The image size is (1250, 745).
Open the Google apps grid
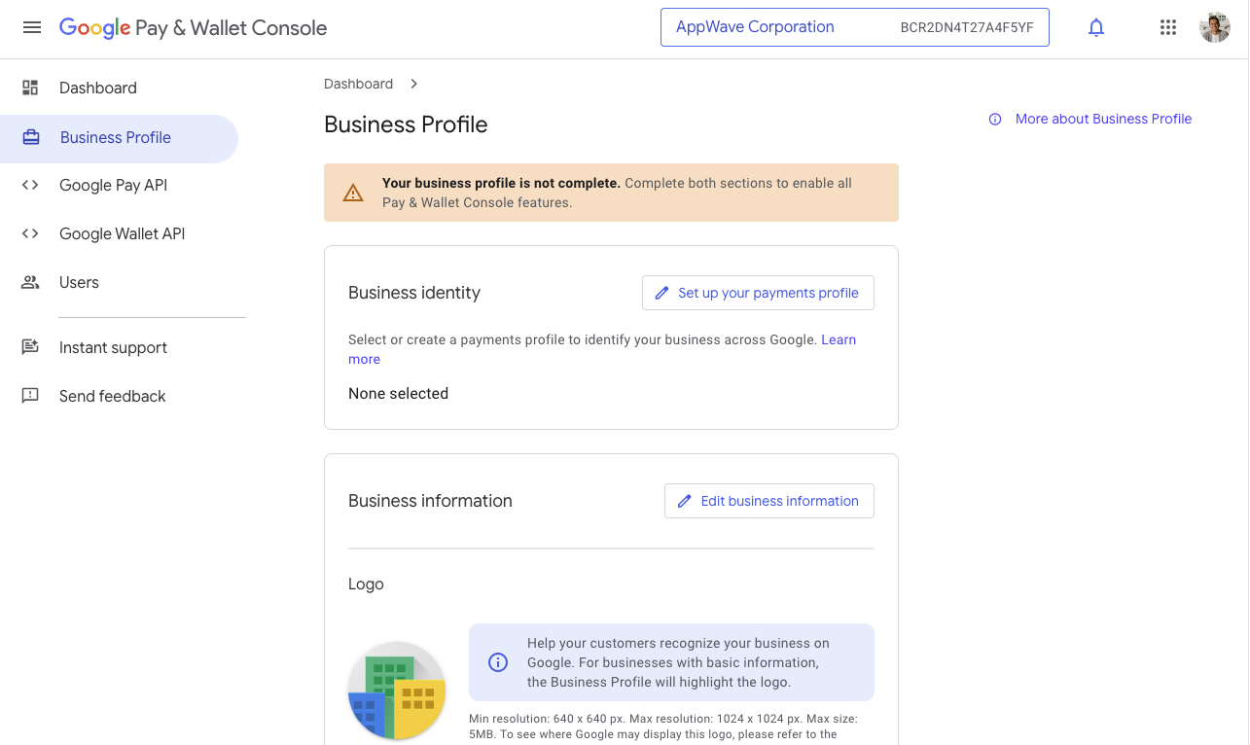pyautogui.click(x=1168, y=28)
